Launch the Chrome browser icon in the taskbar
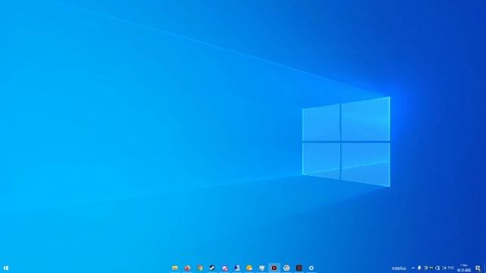The height and width of the screenshot is (273, 486). tap(200, 268)
